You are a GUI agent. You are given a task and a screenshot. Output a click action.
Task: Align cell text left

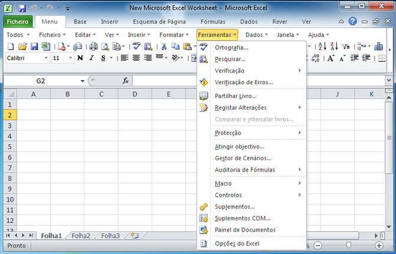tap(125, 58)
